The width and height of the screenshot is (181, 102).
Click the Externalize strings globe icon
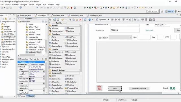(x=90, y=20)
